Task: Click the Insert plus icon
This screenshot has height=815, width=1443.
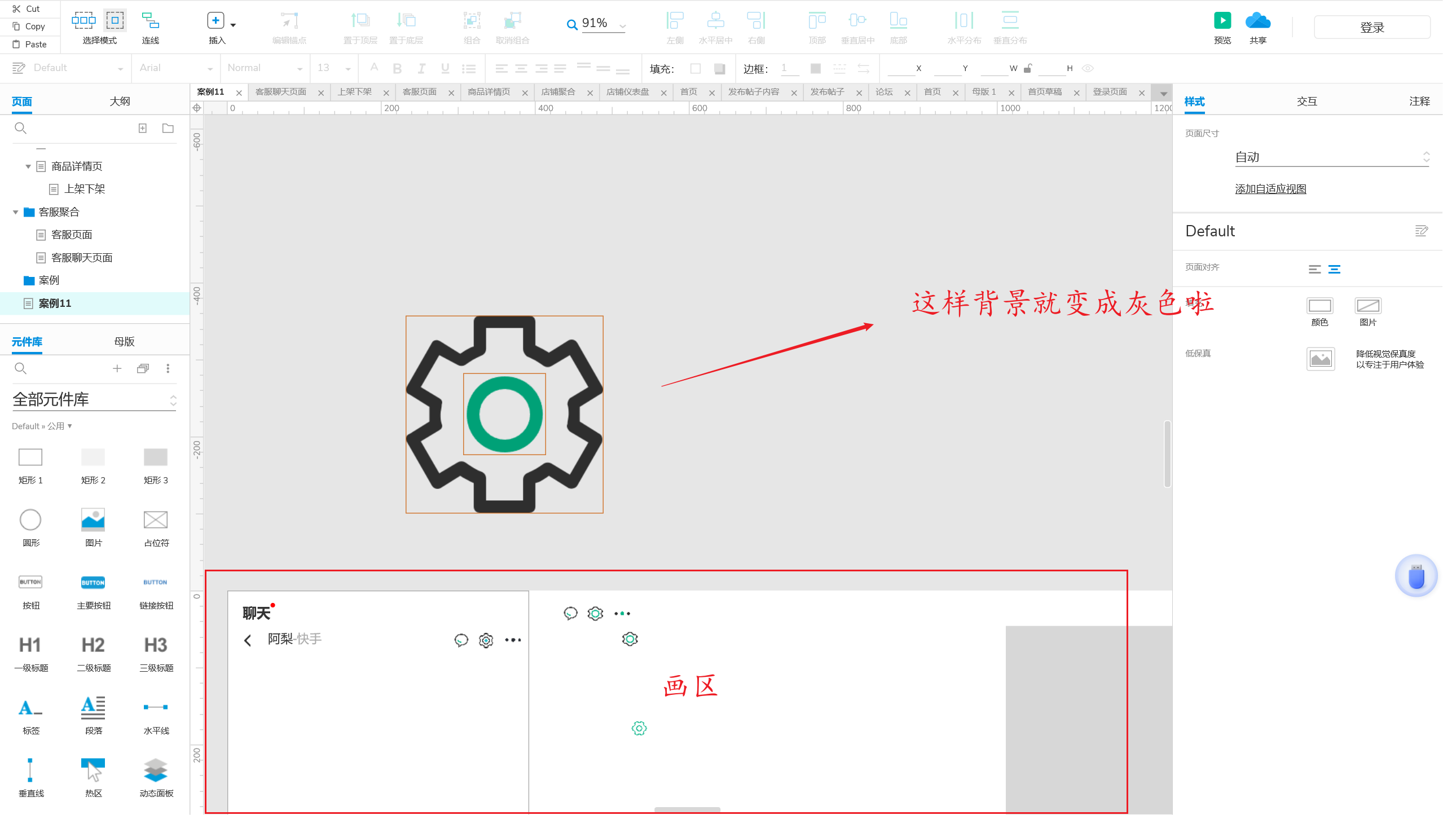Action: (x=215, y=21)
